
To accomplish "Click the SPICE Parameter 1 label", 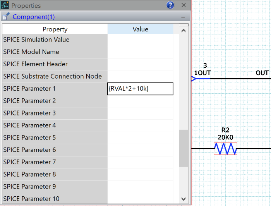I will [29, 89].
